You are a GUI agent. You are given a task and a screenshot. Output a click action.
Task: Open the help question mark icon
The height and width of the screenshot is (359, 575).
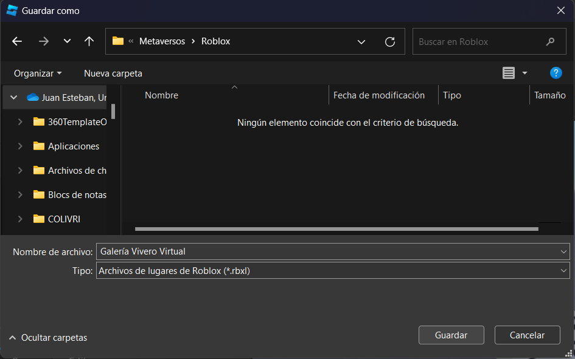click(555, 73)
